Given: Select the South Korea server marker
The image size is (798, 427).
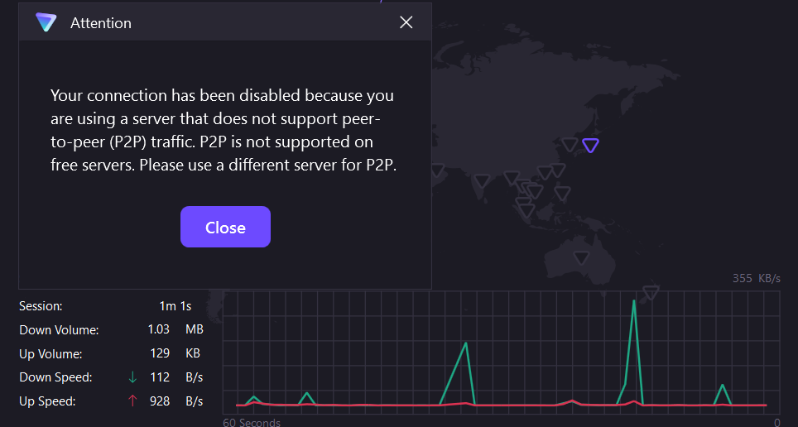Looking at the screenshot, I should click(570, 144).
